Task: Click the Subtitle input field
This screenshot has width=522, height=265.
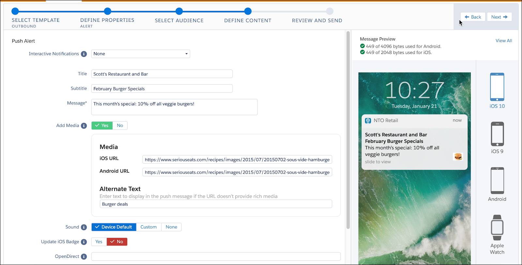Action: pyautogui.click(x=162, y=88)
